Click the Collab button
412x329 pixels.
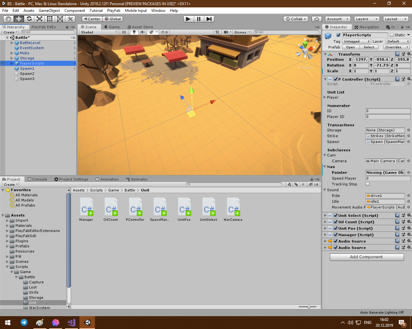pos(296,19)
